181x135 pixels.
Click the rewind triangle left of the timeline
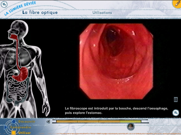pyautogui.click(x=48, y=122)
